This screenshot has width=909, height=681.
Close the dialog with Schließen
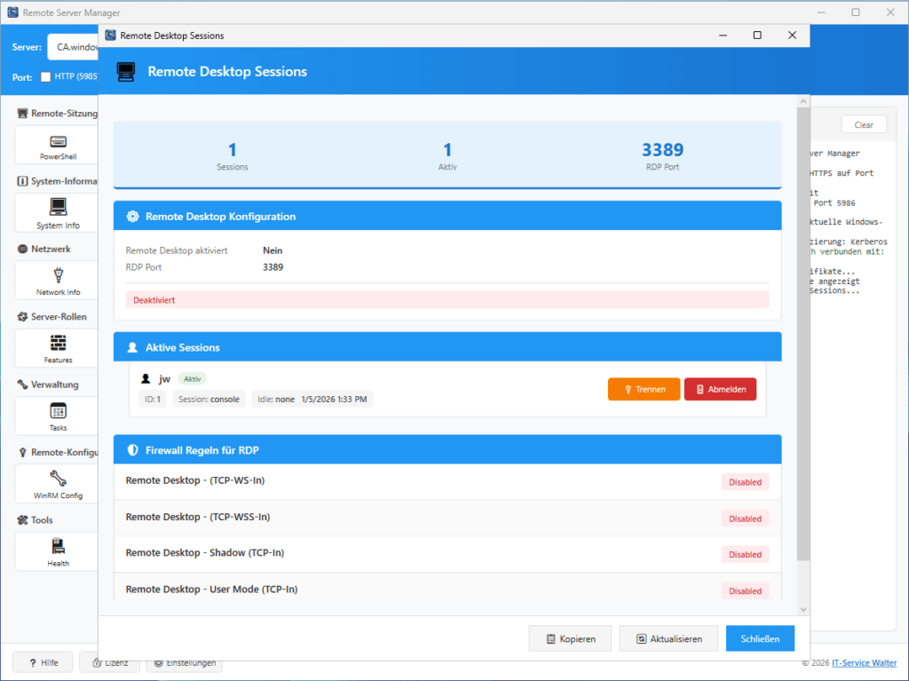[x=760, y=637]
